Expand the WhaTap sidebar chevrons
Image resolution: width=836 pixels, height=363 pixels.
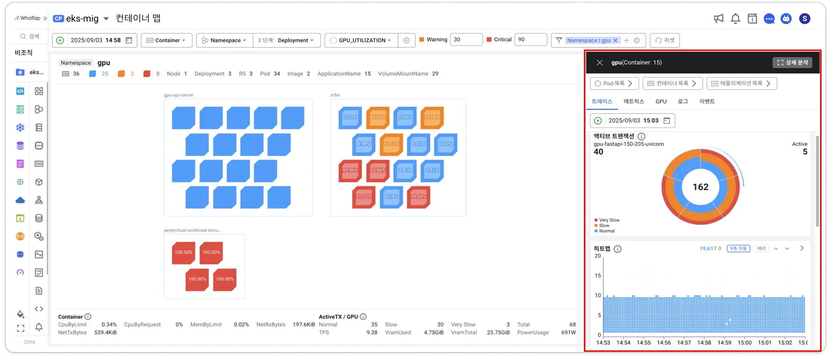45,18
